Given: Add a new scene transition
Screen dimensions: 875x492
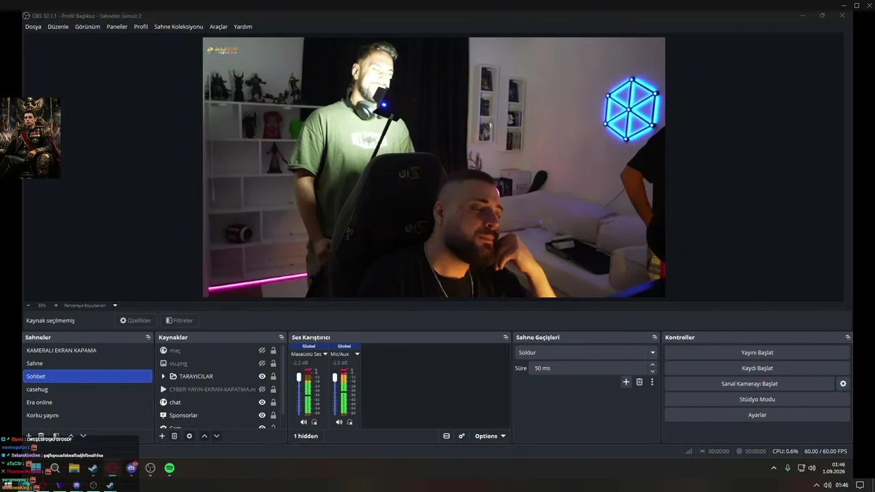Looking at the screenshot, I should [x=626, y=382].
